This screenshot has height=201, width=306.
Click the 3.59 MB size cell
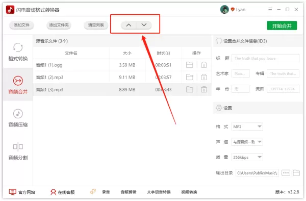tap(127, 65)
